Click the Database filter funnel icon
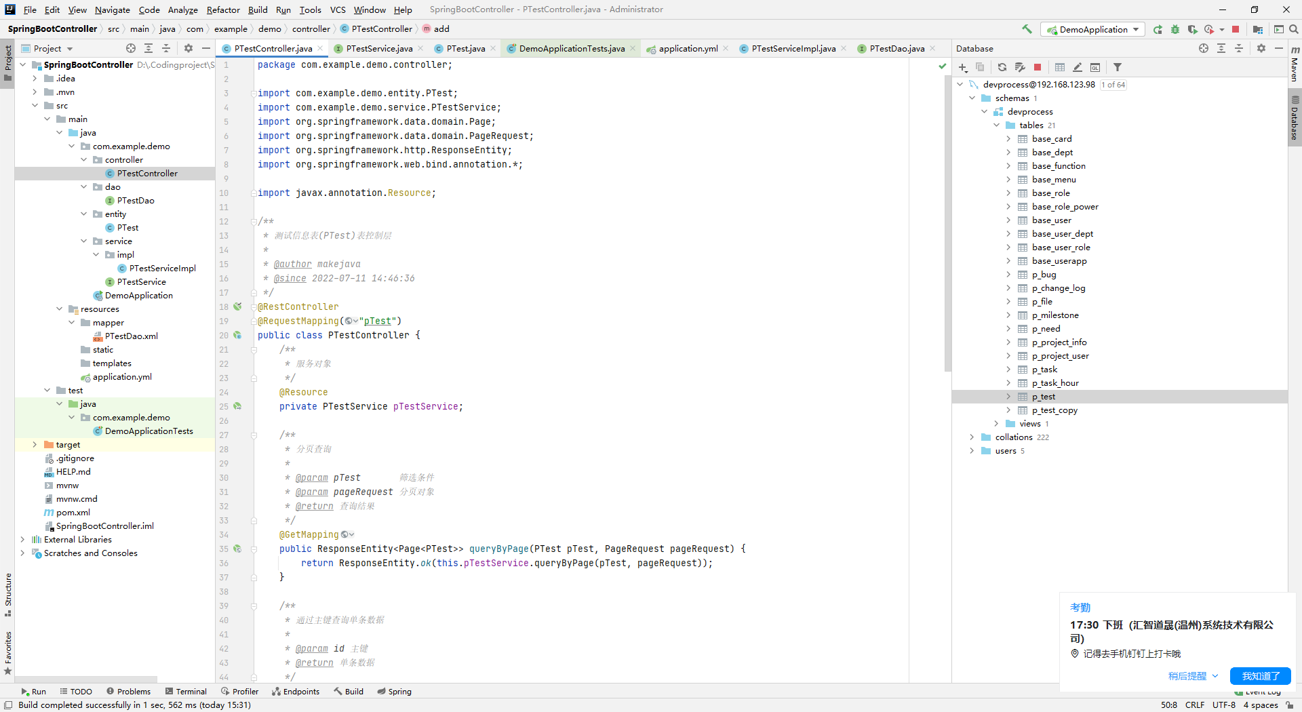The image size is (1302, 712). coord(1118,67)
